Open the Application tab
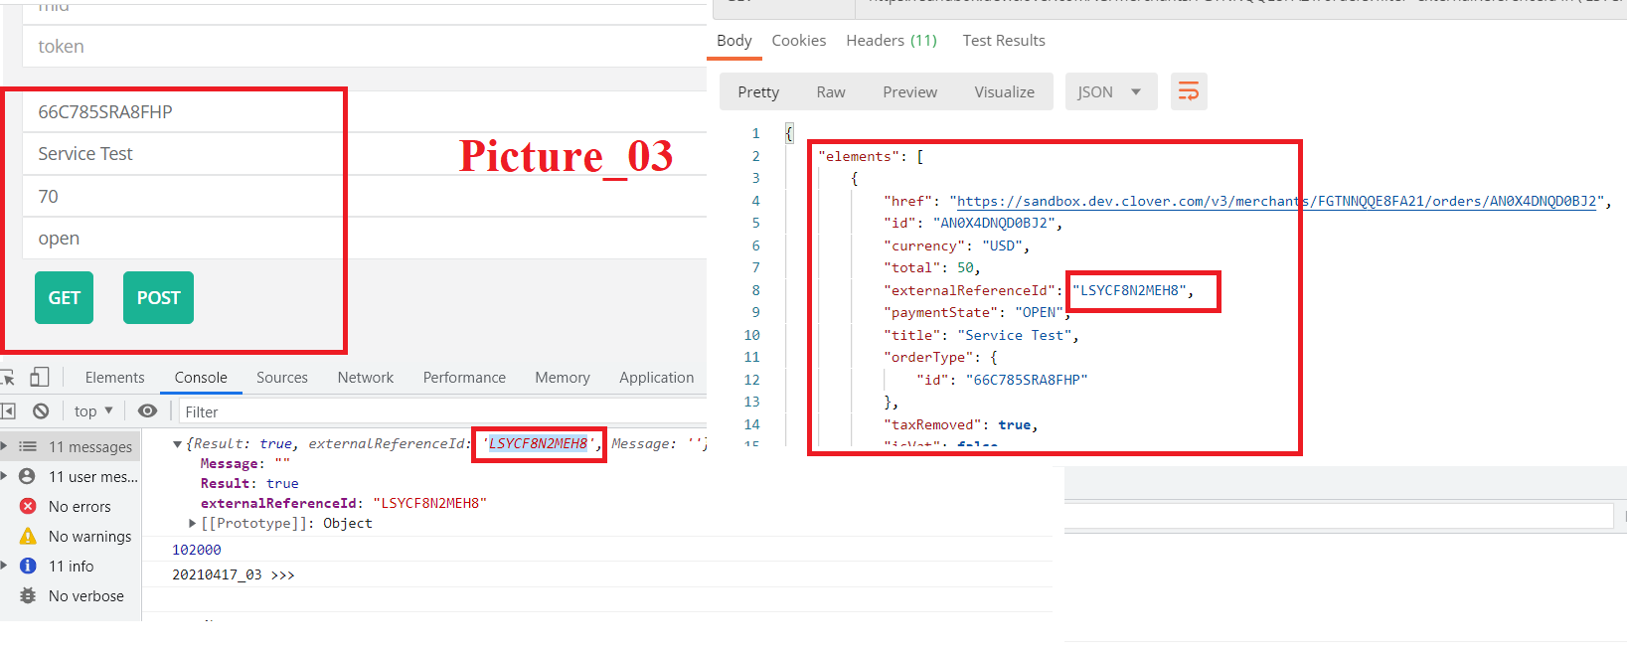The width and height of the screenshot is (1627, 653). tap(657, 377)
